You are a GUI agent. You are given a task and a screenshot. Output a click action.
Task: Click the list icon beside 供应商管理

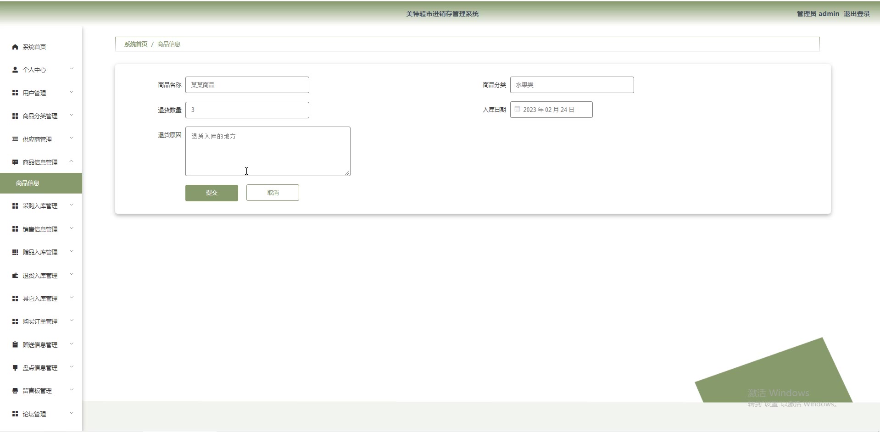(15, 139)
